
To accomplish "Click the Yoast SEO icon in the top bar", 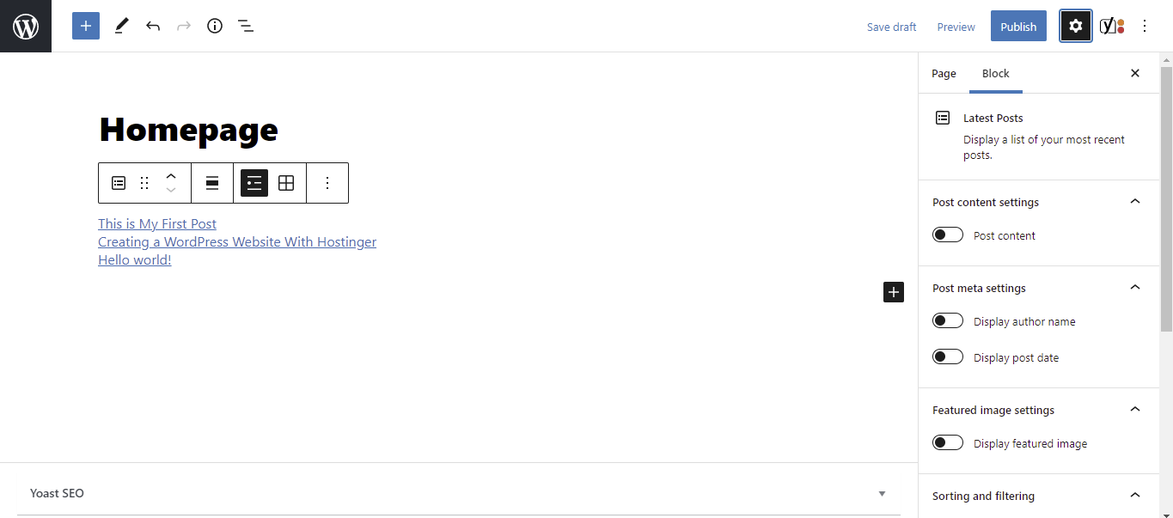I will coord(1108,26).
